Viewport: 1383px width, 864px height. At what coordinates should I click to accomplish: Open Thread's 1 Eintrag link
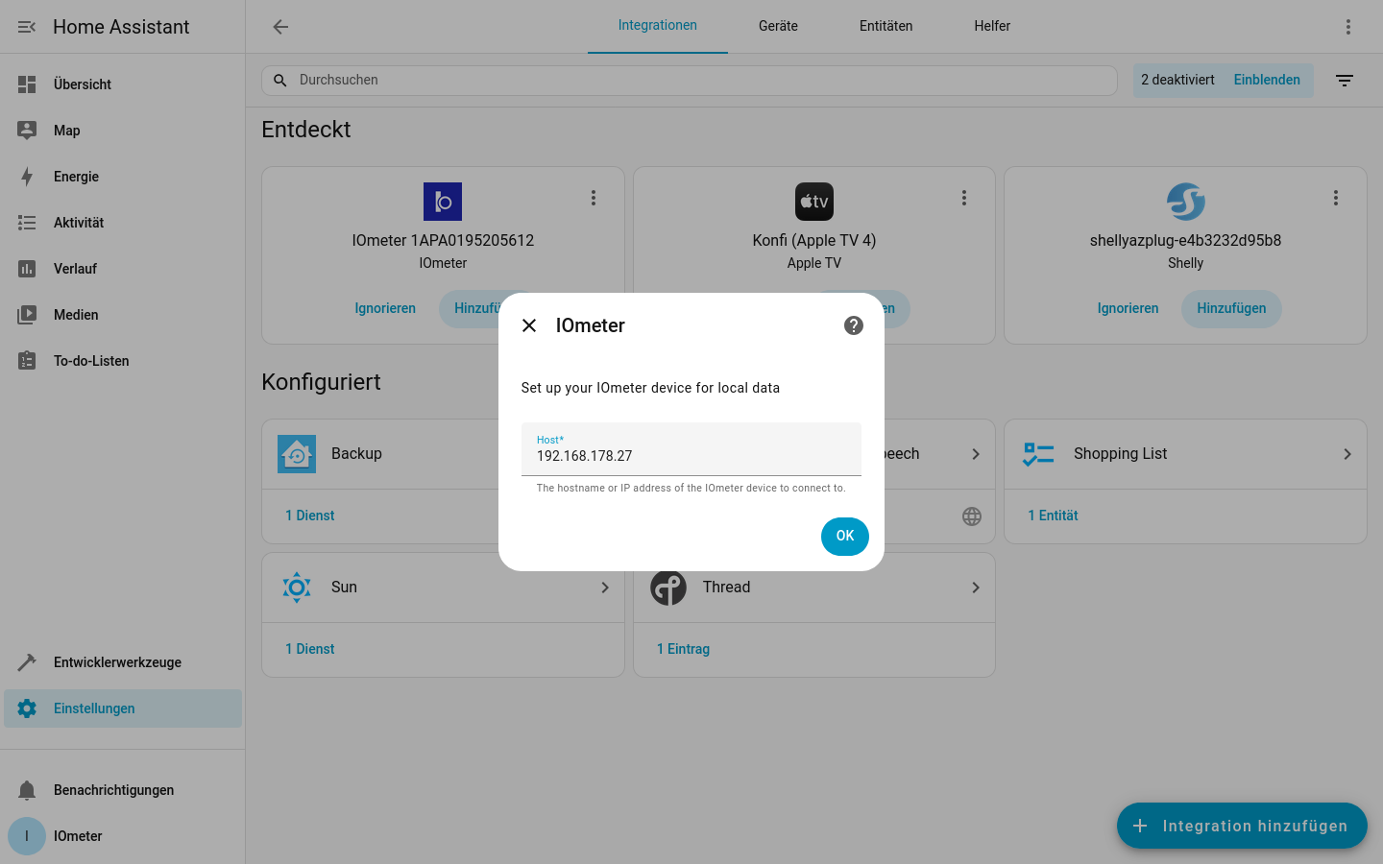tap(683, 650)
